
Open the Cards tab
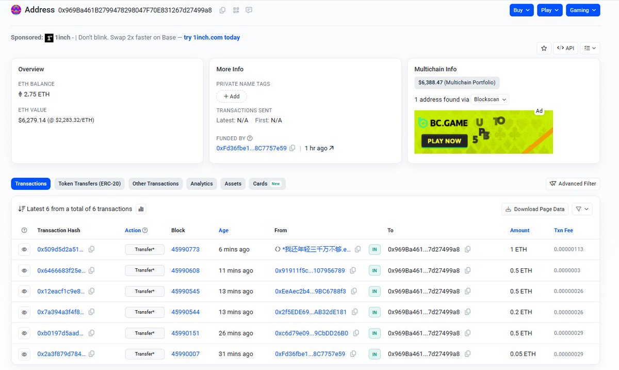[267, 184]
